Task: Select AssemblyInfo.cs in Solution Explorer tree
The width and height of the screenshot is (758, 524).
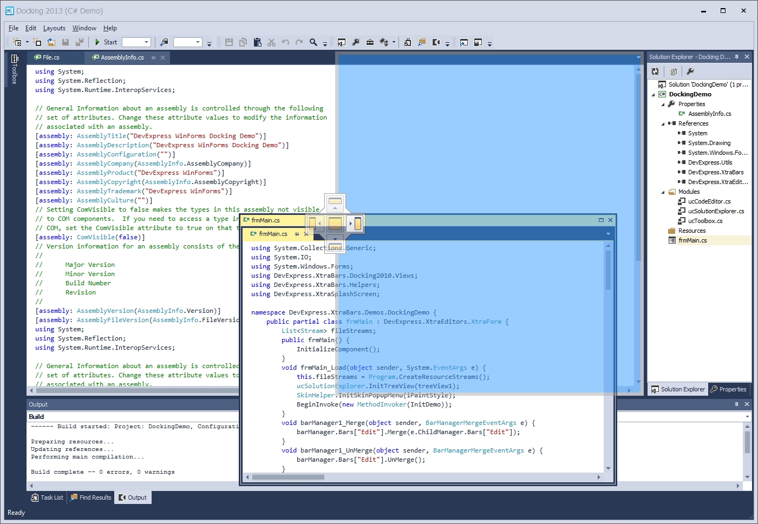Action: [709, 114]
